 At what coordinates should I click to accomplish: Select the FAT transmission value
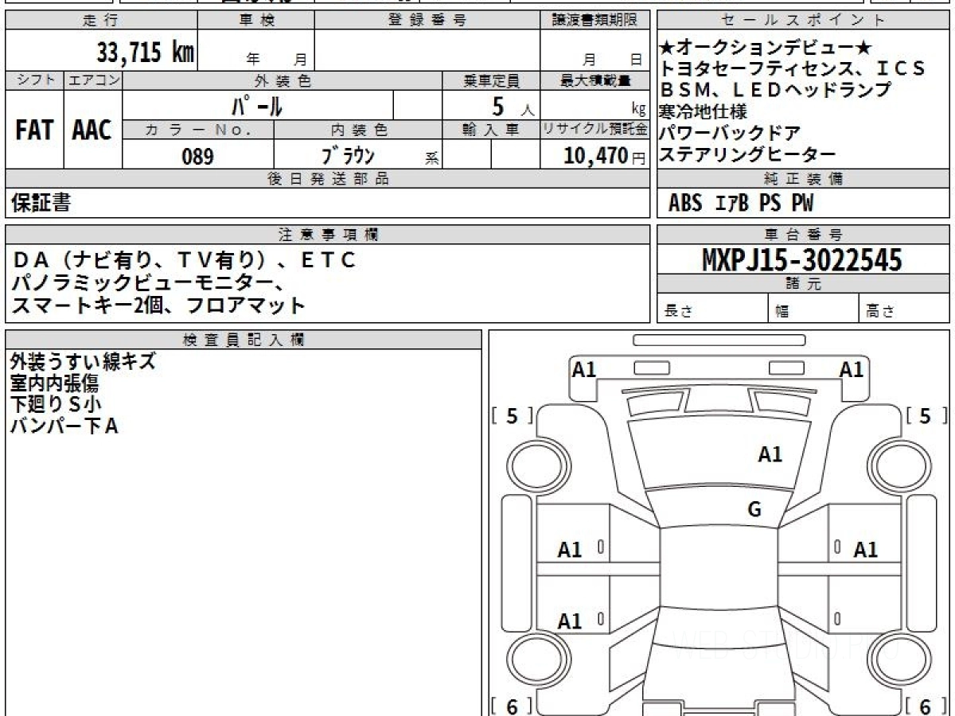click(x=34, y=130)
